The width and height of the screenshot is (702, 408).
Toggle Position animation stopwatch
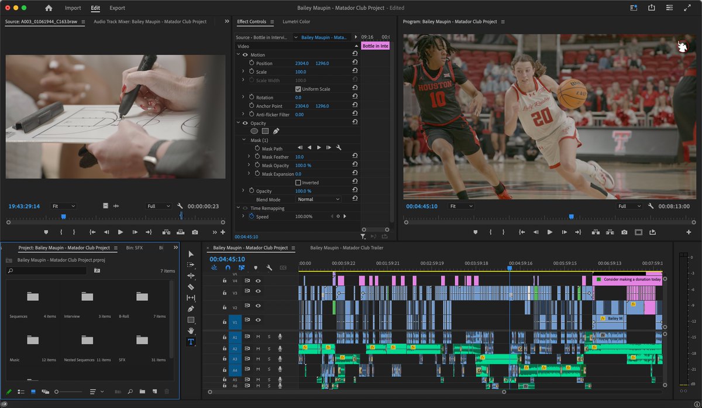pyautogui.click(x=252, y=63)
